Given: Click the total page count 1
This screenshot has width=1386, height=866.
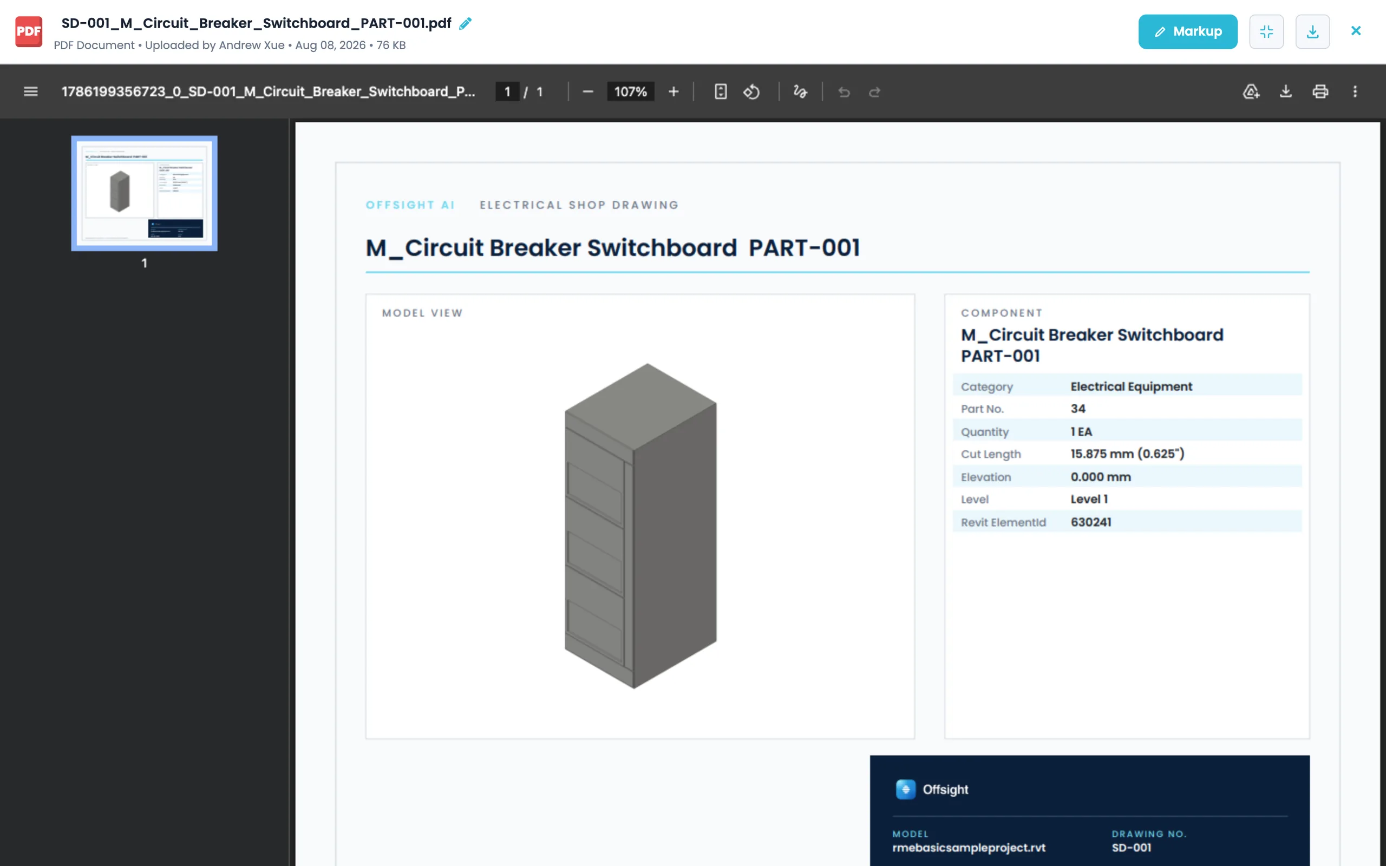Looking at the screenshot, I should (539, 91).
